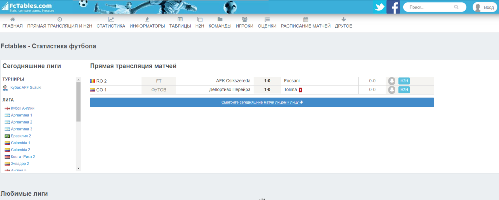
Task: Click the chart icon above СТАТИСТИКА
Action: [x=111, y=19]
